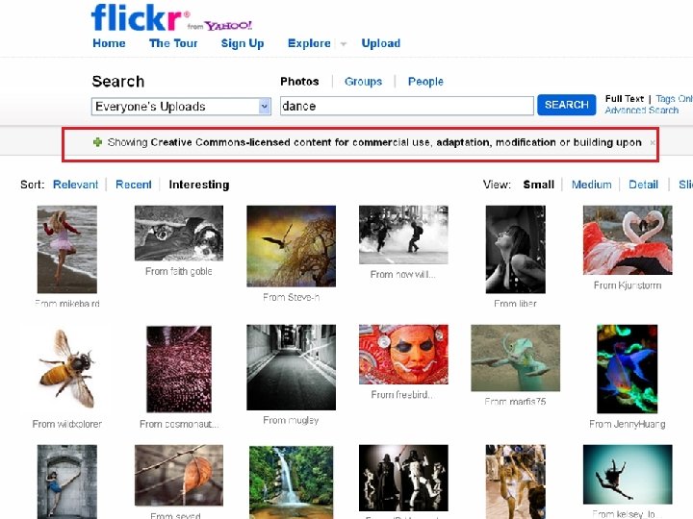Open the waterfall photo thumbnail
693x519 pixels.
[292, 482]
